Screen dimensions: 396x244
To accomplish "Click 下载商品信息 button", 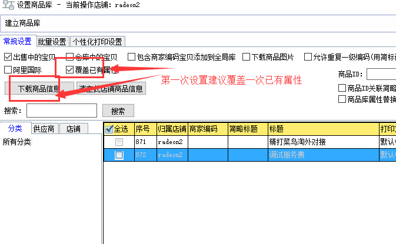I will [x=39, y=89].
